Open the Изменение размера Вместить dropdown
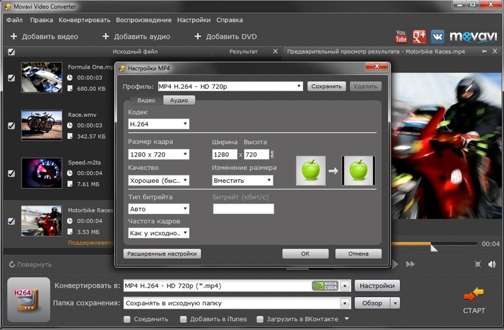Image resolution: width=504 pixels, height=330 pixels. pyautogui.click(x=243, y=180)
